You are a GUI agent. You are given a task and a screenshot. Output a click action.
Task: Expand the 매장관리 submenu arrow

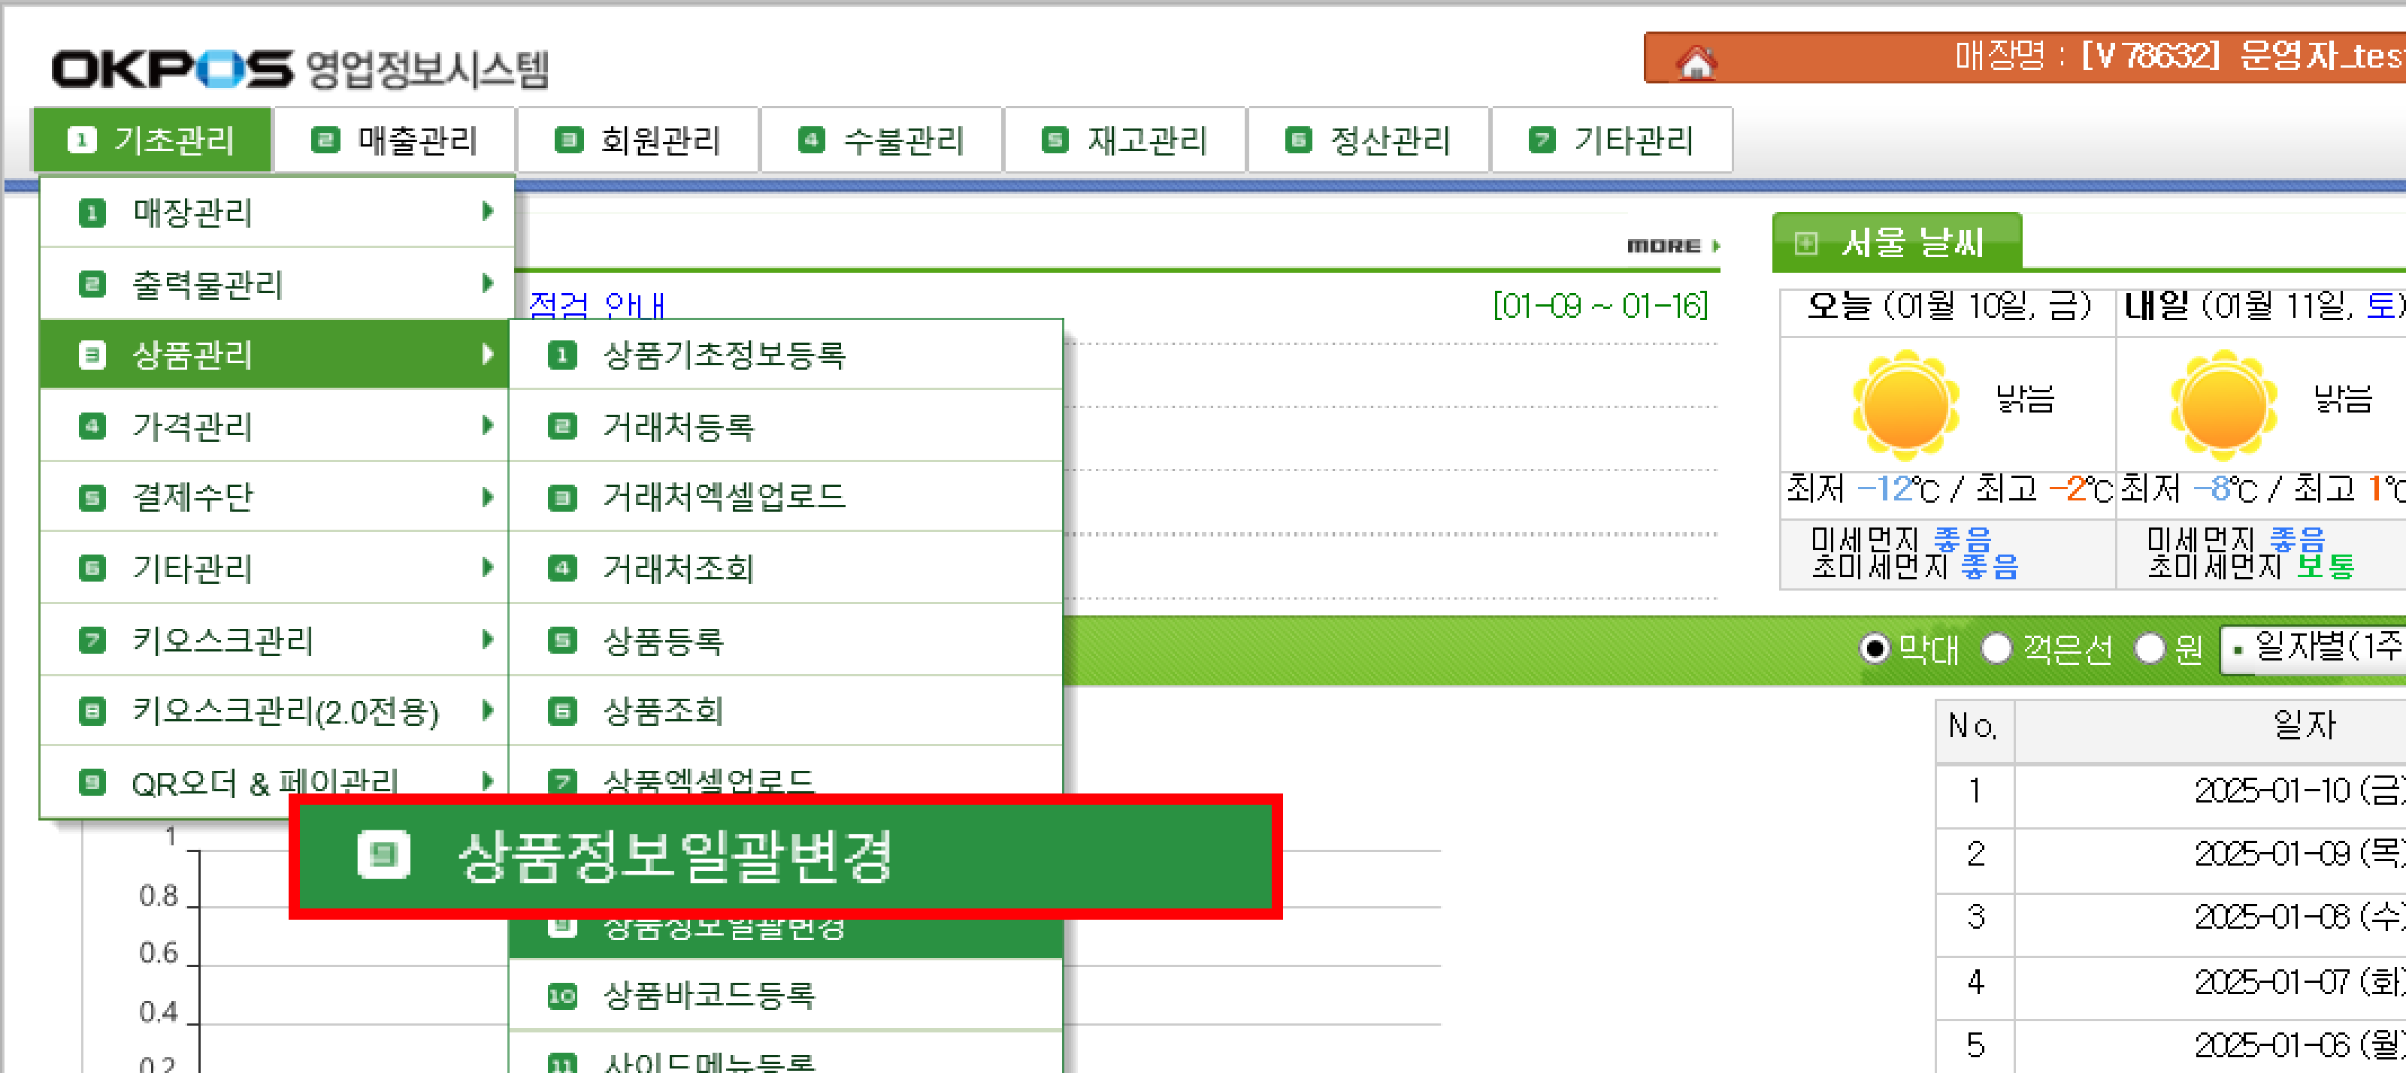tap(486, 212)
